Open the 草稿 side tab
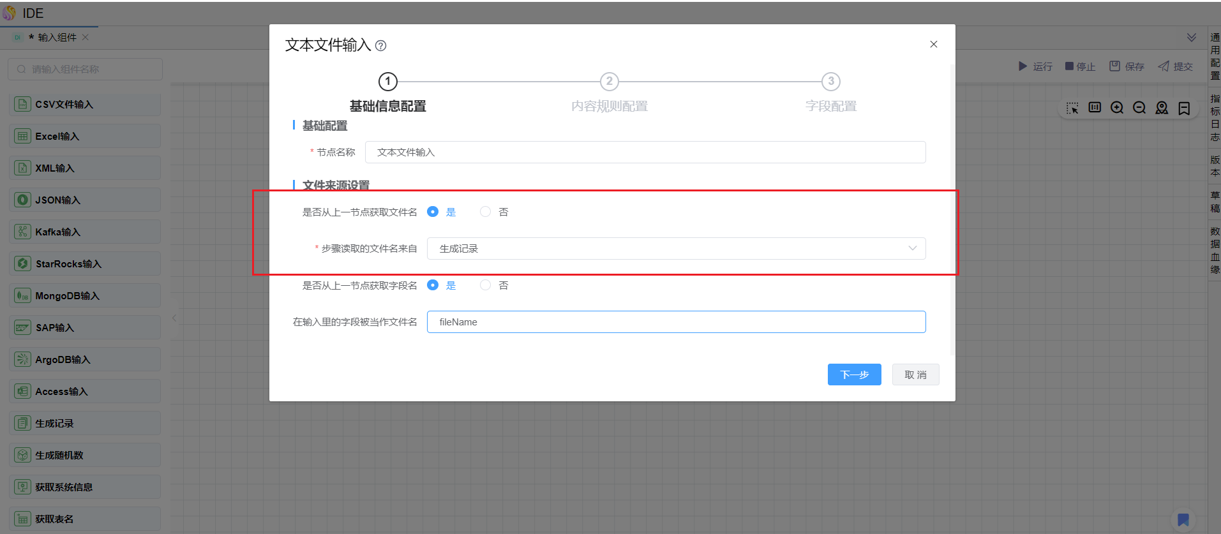This screenshot has height=534, width=1221. (x=1215, y=202)
